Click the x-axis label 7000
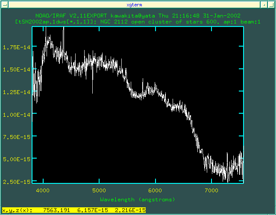 [x=211, y=191]
